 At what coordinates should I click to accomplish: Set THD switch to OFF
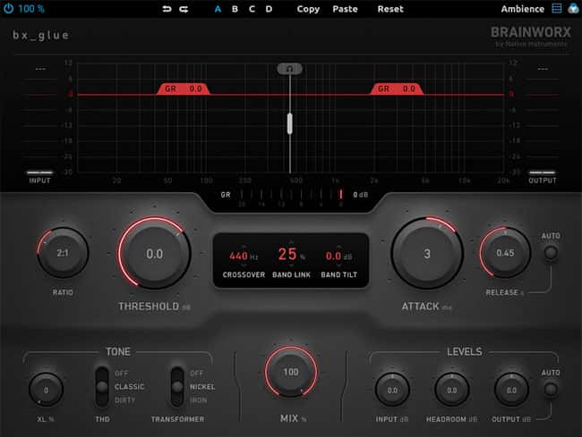pyautogui.click(x=122, y=373)
